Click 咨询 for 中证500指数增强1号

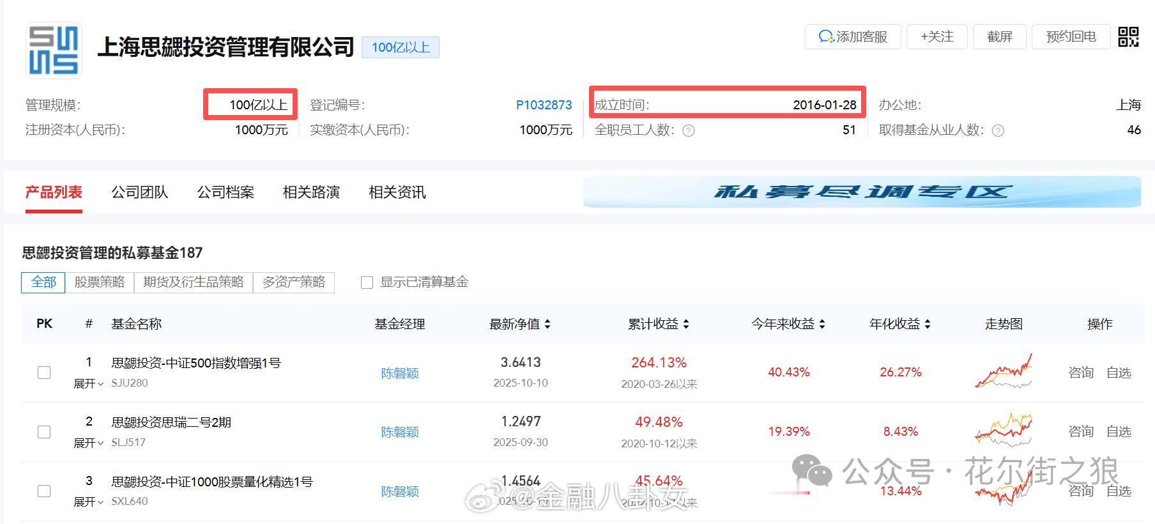pyautogui.click(x=1081, y=373)
